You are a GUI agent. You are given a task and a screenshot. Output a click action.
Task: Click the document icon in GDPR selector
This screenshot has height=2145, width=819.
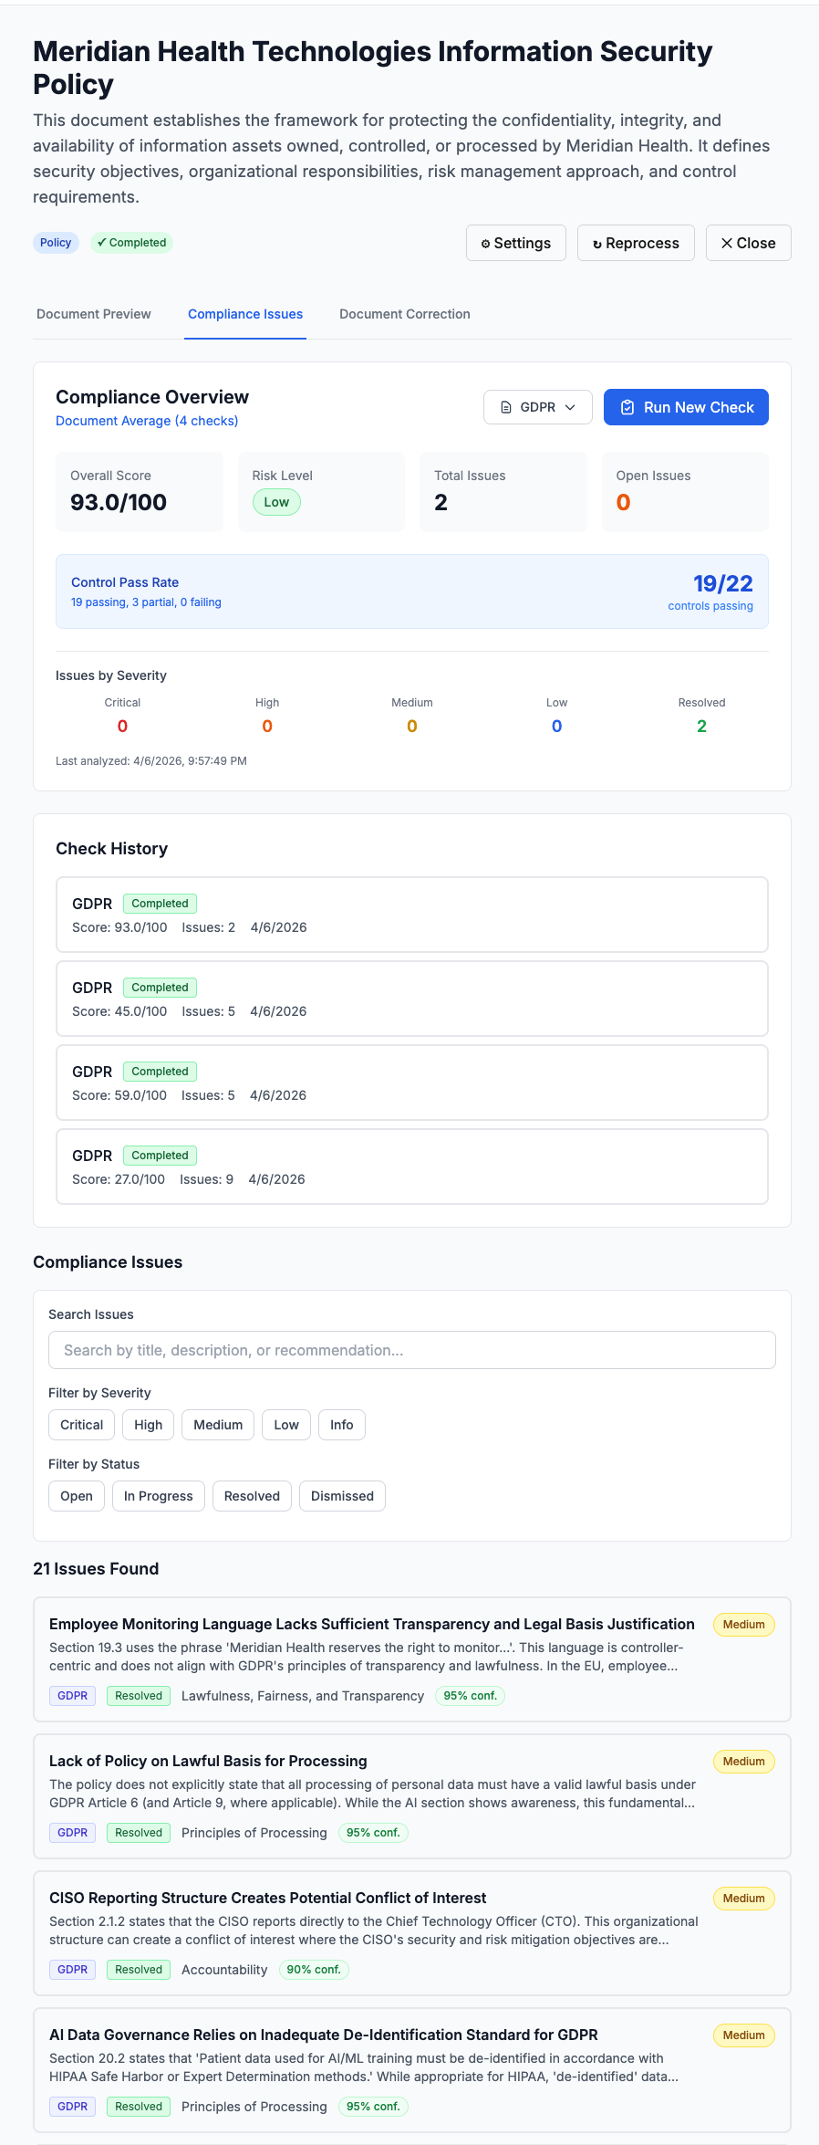506,407
